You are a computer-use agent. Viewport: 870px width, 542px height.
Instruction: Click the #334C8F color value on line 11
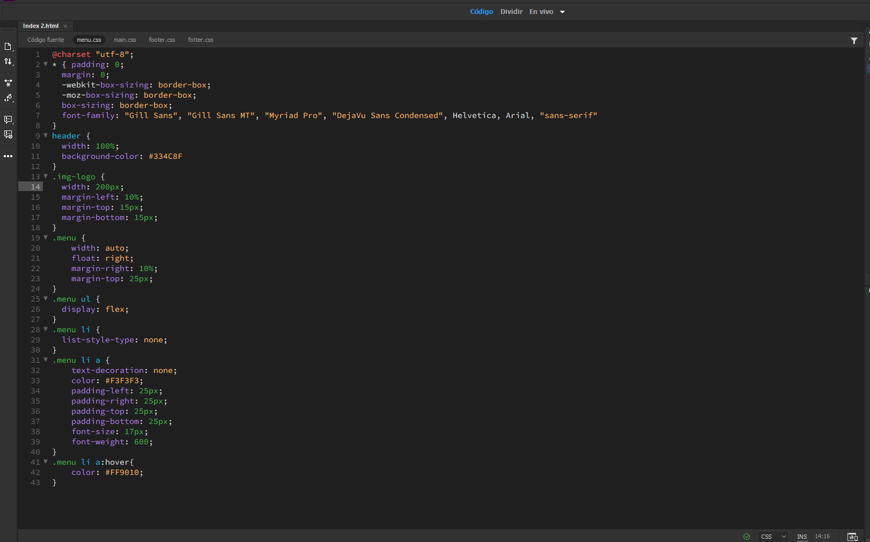[166, 157]
